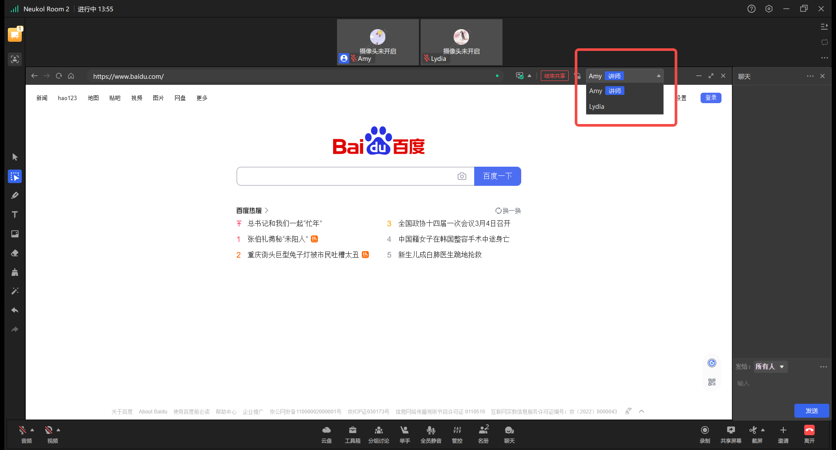836x450 pixels.
Task: Open Baidu 新闻 tab
Action: click(42, 98)
